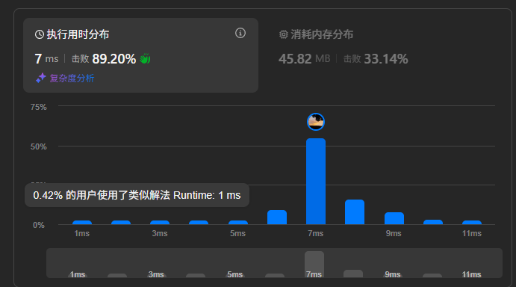The height and width of the screenshot is (287, 516).
Task: Click the 0.42% 的用户使用了类似解法 tooltip
Action: tap(137, 195)
